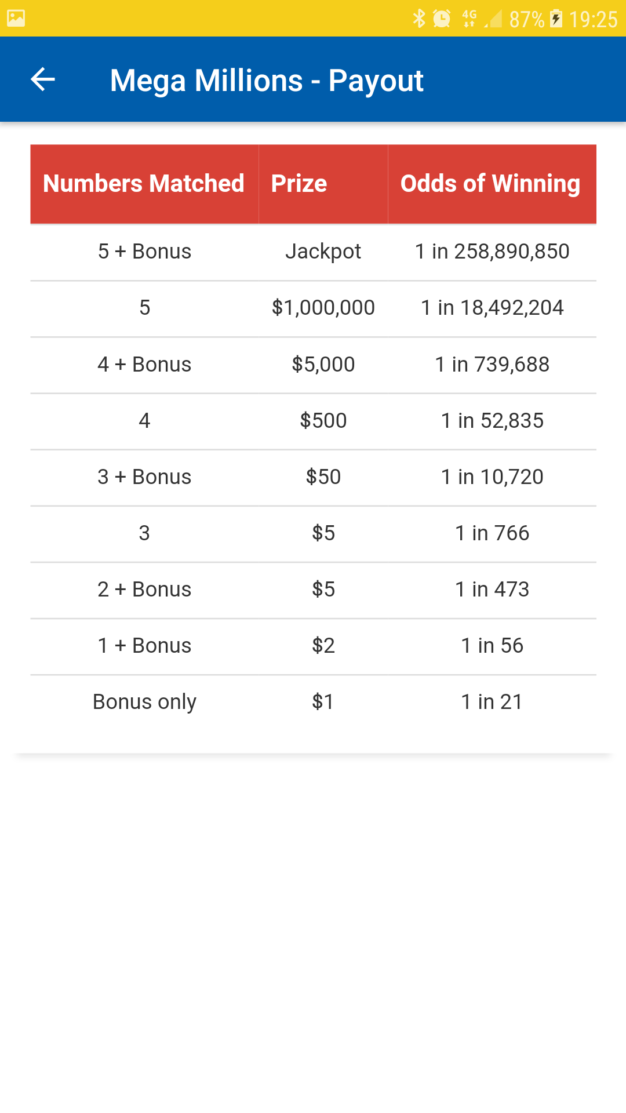This screenshot has height=1113, width=626.
Task: Tap the 1 in 52,835 odds cell
Action: click(x=492, y=421)
